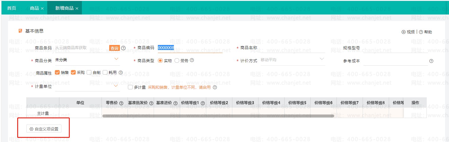449x142 pixels.
Task: Expand the 商品分类 dropdown
Action: [x=116, y=59]
